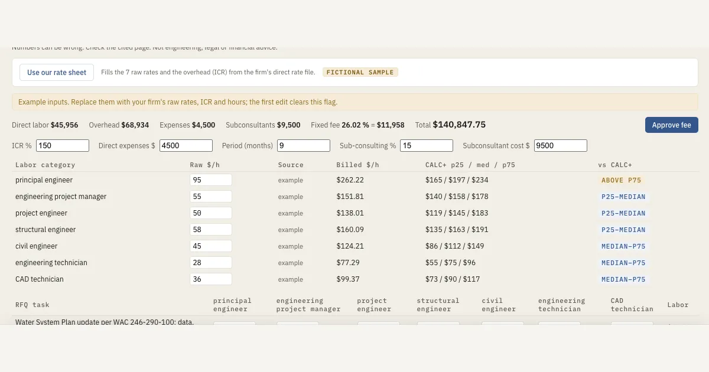Focus the Direct expenses $ input

click(186, 145)
